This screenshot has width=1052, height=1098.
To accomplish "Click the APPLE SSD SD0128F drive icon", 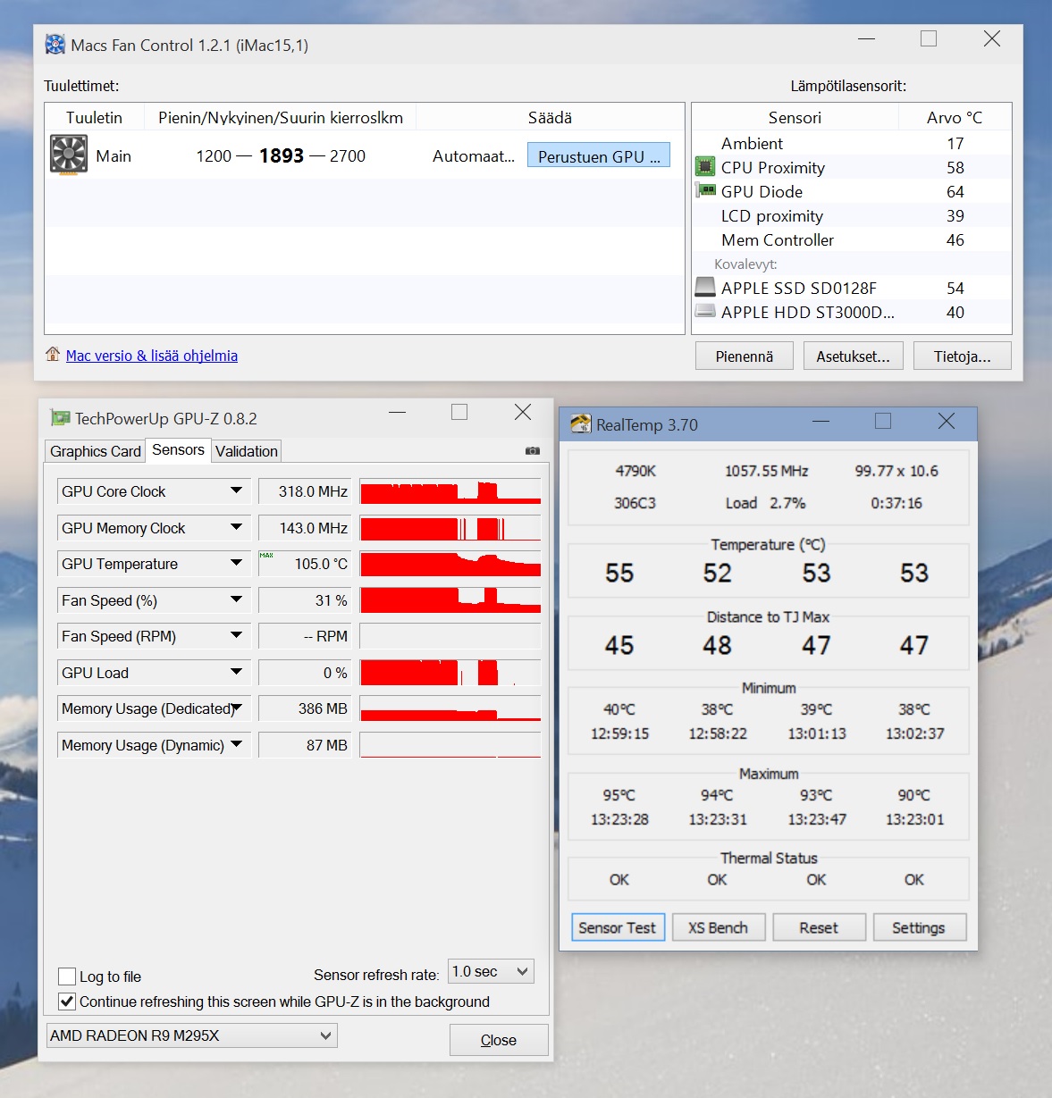I will click(705, 288).
